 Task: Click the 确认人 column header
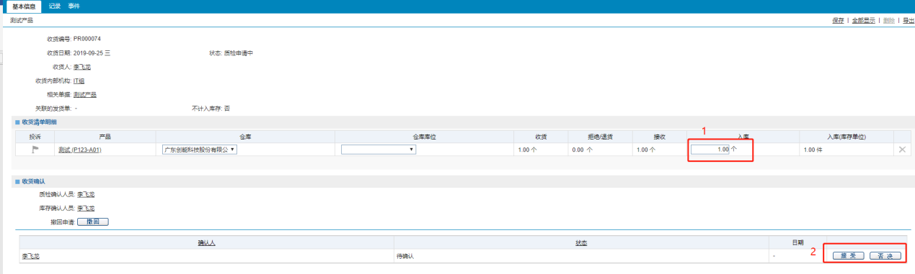(206, 242)
